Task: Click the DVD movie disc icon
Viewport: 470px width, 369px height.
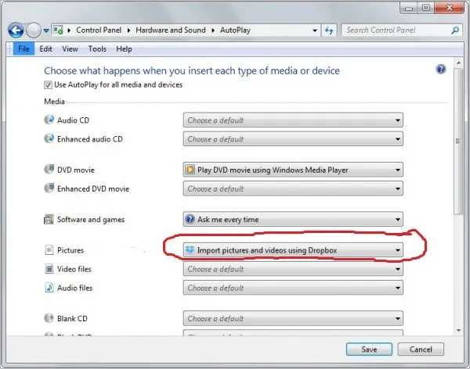Action: click(x=49, y=170)
